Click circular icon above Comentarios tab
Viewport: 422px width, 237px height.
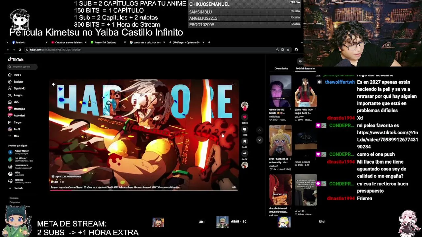300,61
